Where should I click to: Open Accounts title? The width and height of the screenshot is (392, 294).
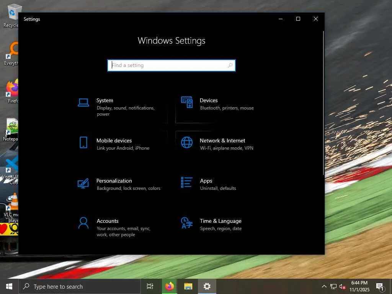click(x=108, y=221)
